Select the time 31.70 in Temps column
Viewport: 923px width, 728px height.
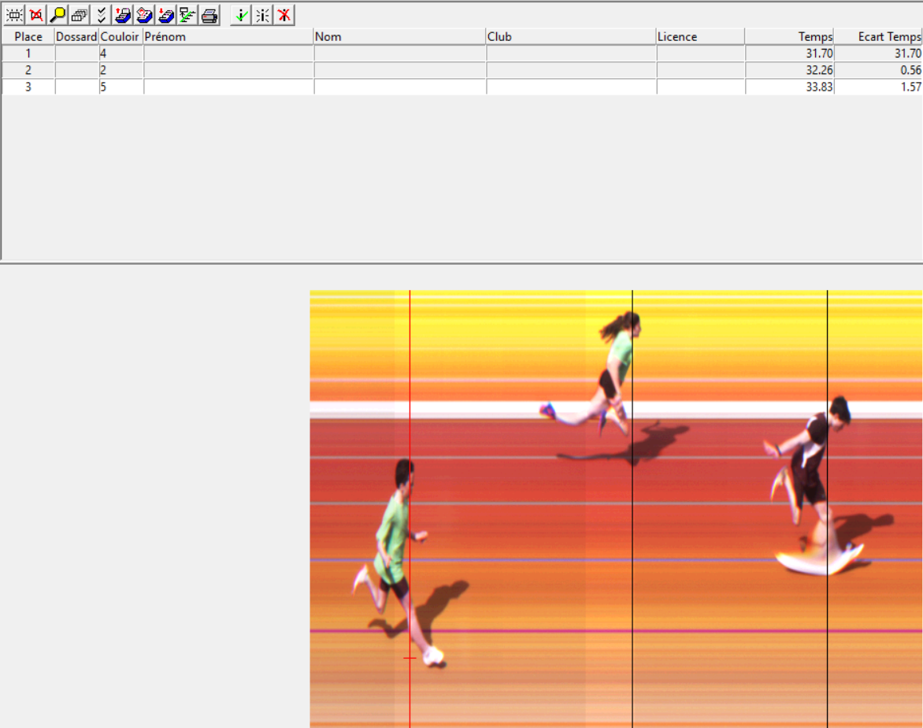coord(789,54)
